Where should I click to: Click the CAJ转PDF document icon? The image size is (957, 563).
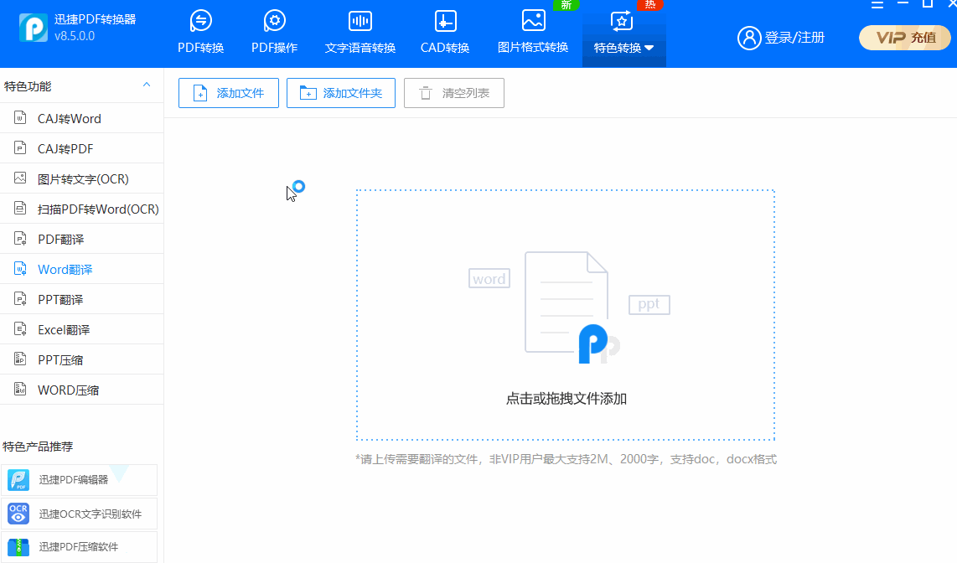[x=20, y=147]
